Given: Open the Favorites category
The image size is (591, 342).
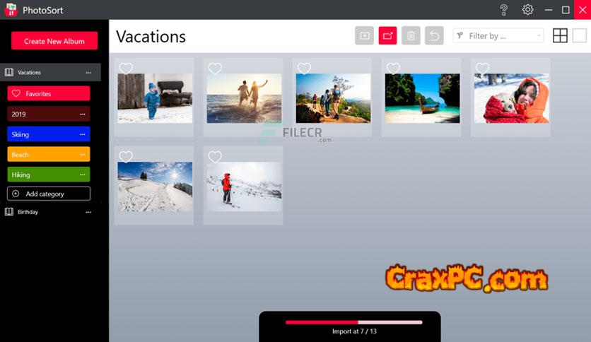Looking at the screenshot, I should click(49, 93).
